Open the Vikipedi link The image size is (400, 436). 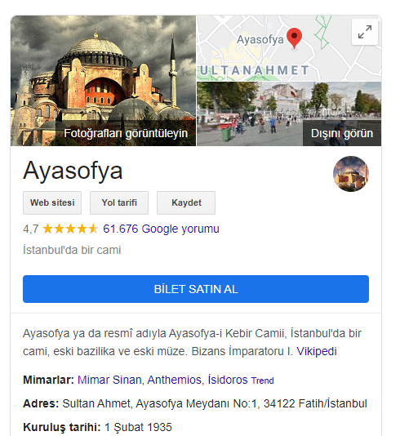[x=317, y=351]
